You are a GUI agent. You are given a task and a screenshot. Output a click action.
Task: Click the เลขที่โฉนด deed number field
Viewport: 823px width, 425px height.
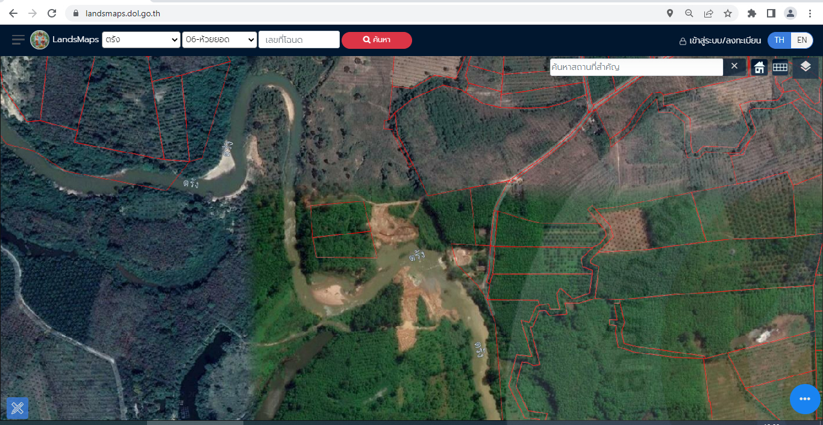[299, 40]
